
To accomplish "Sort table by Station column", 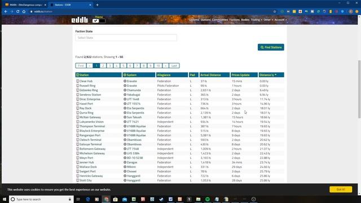I will pos(99,75).
